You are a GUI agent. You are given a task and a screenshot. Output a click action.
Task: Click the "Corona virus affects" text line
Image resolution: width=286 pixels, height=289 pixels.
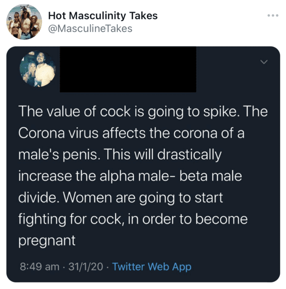[x=131, y=133]
